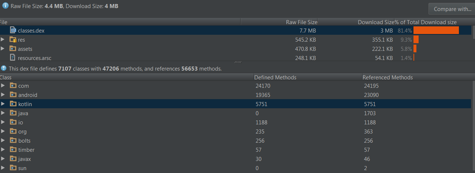This screenshot has width=475, height=173.
Task: Sort by Defined Methods column header
Action: pos(275,78)
